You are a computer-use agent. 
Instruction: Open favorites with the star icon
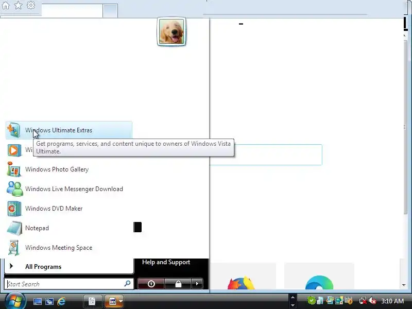[x=18, y=5]
